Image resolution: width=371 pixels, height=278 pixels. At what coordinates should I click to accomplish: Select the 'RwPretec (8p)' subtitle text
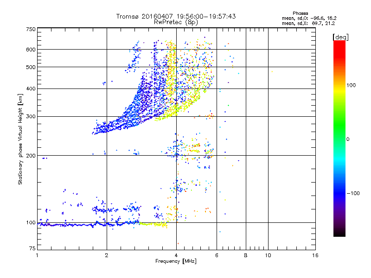tap(176, 22)
